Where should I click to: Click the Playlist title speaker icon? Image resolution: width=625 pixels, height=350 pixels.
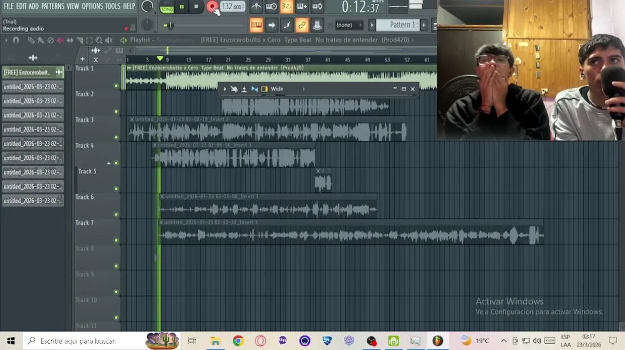click(124, 40)
